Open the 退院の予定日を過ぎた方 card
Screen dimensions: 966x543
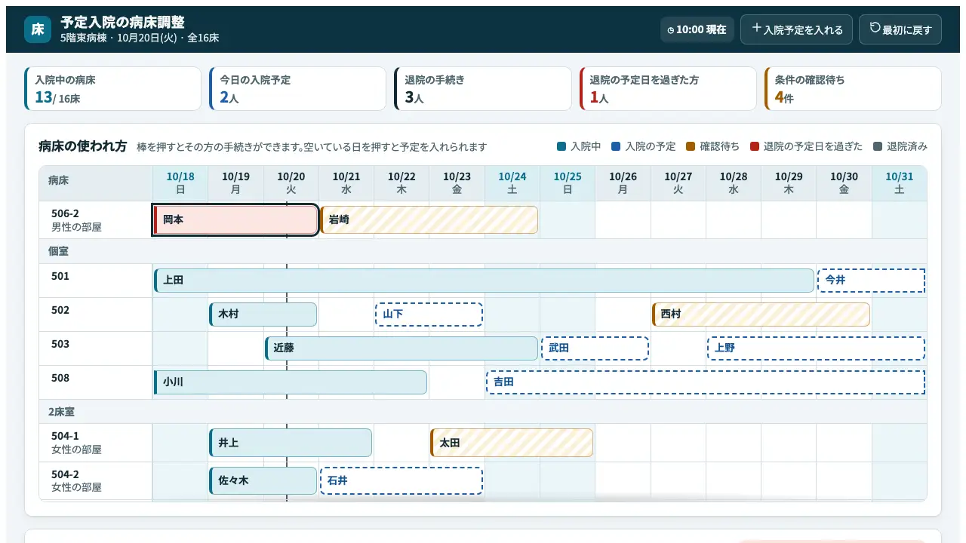668,88
